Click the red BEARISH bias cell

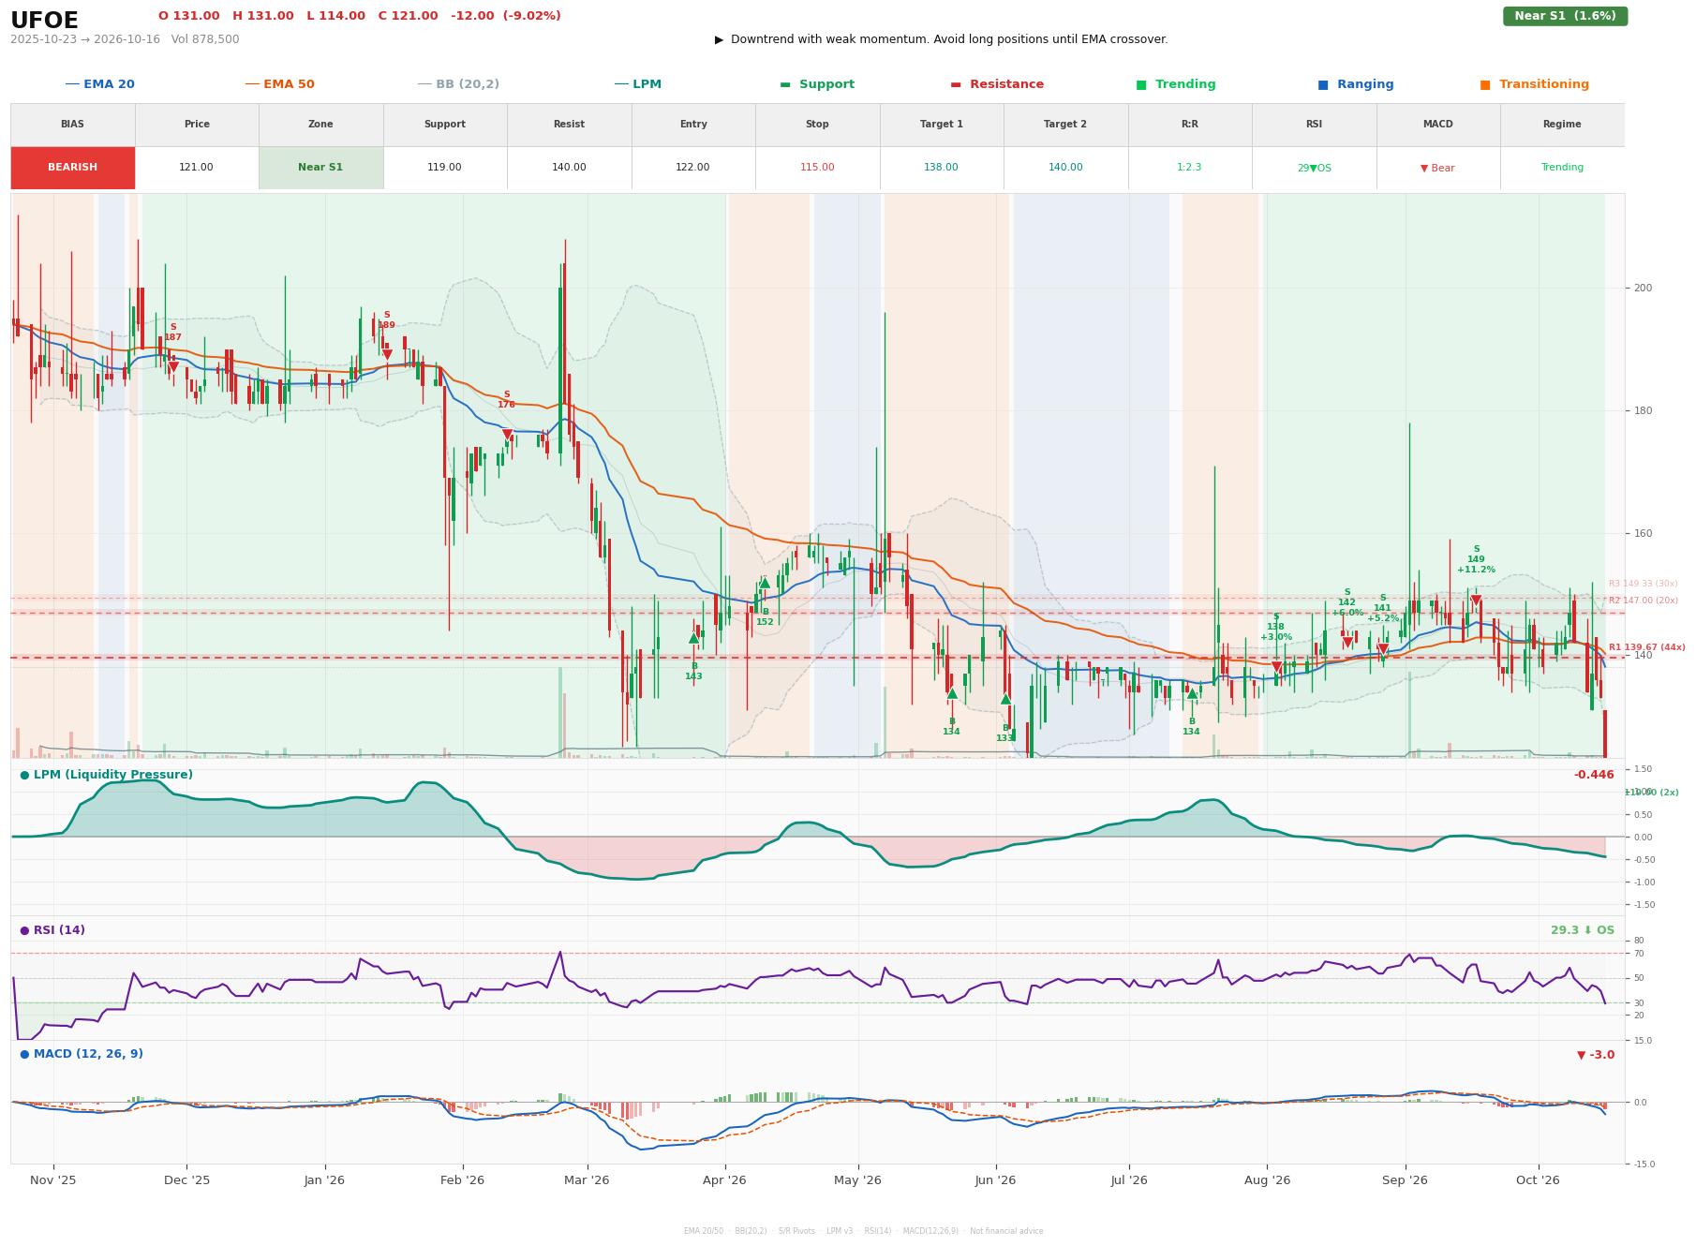(x=72, y=168)
